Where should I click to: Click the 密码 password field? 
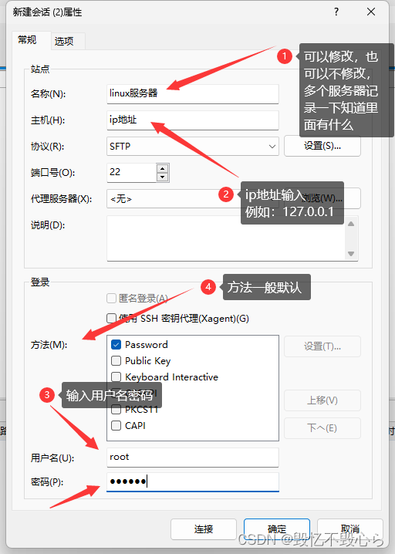pyautogui.click(x=193, y=482)
